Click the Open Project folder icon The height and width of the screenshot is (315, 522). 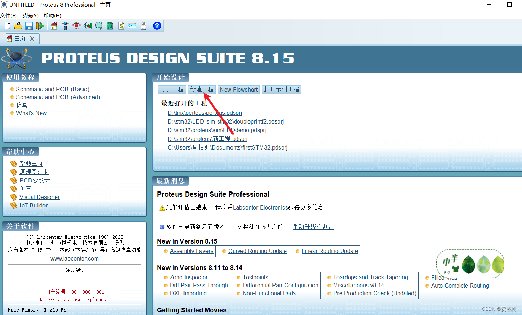tap(18, 26)
